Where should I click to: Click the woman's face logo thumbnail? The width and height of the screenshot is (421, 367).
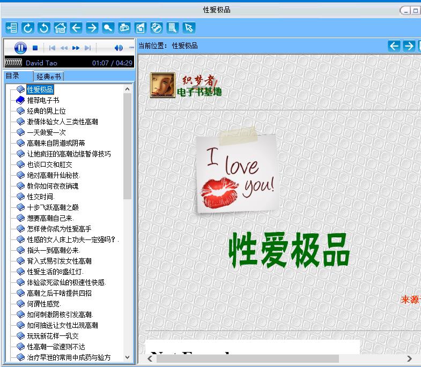pos(163,85)
